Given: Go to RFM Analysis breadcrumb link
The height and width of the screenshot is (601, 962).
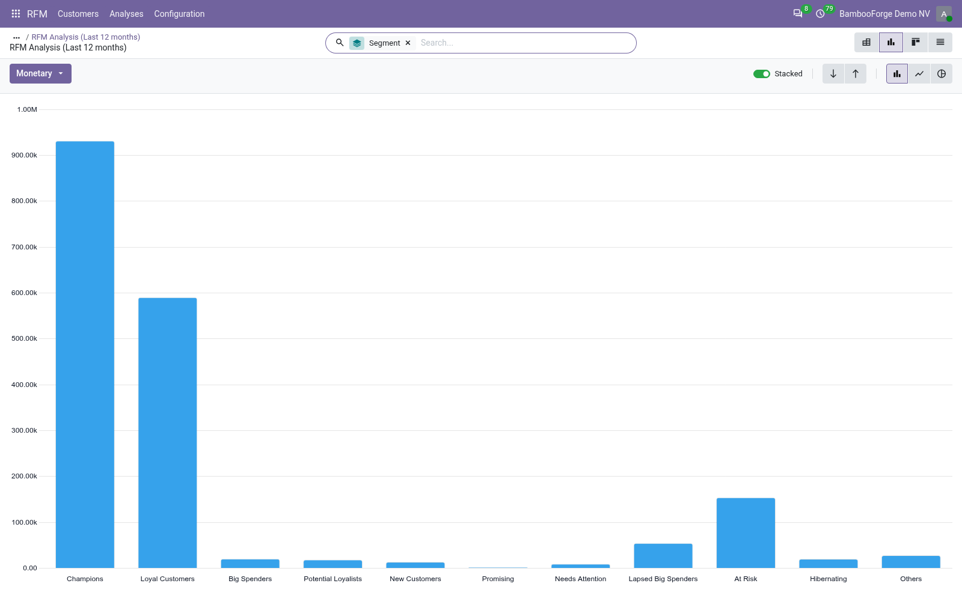Looking at the screenshot, I should (x=85, y=37).
